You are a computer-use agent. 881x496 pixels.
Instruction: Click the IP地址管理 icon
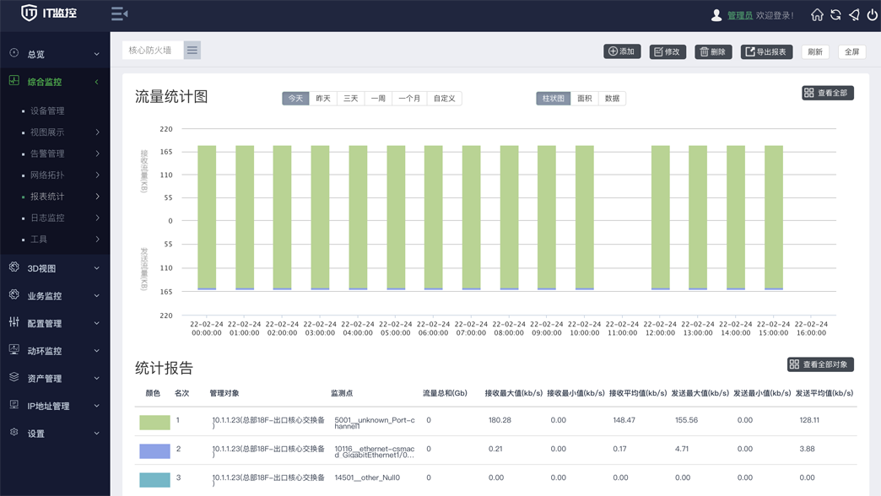coord(14,404)
